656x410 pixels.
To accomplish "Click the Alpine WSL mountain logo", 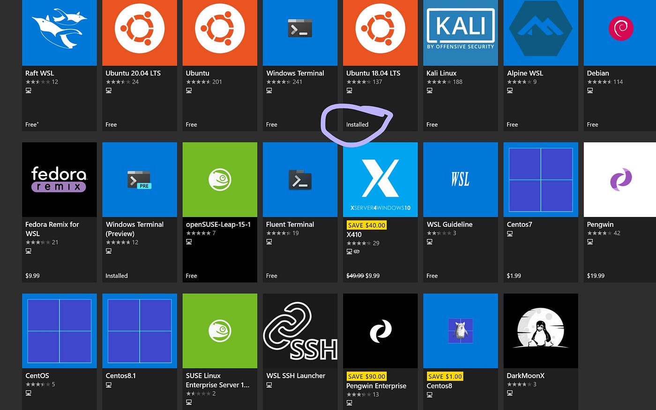I will point(541,28).
